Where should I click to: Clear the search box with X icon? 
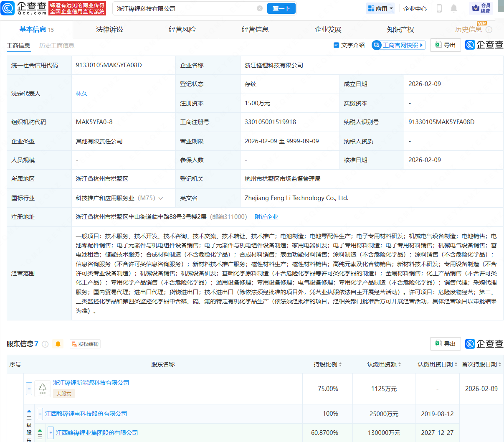point(260,8)
